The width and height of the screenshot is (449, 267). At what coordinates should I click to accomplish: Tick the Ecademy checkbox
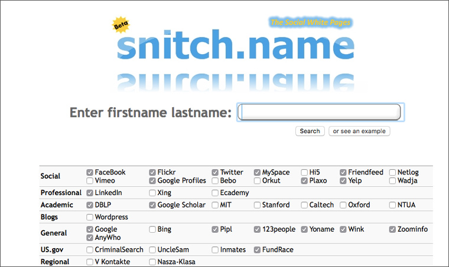tap(215, 193)
